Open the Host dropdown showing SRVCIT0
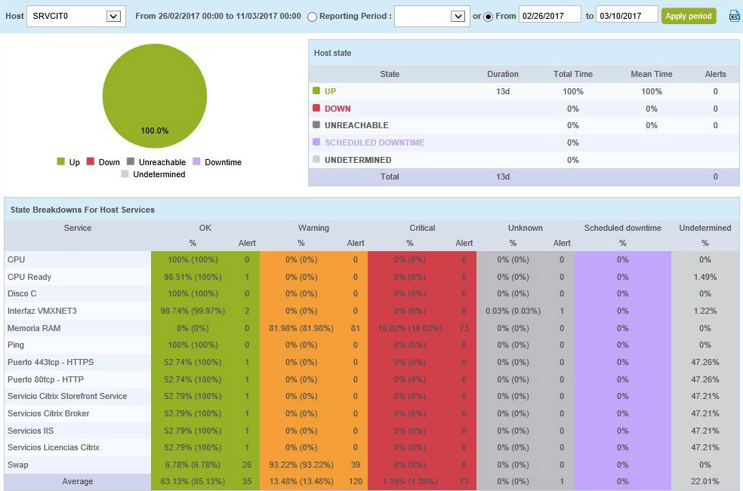 click(x=76, y=16)
